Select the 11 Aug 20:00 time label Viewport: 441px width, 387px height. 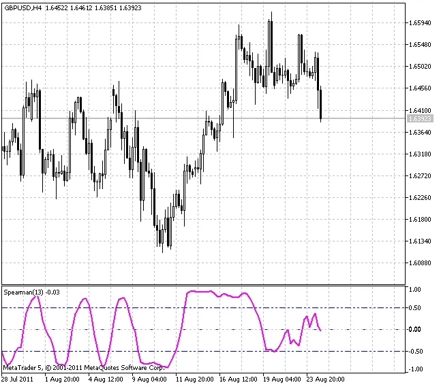[x=194, y=378]
